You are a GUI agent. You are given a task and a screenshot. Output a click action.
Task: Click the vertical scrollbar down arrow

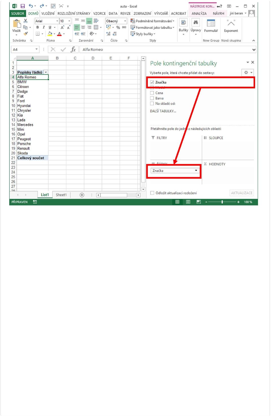[x=143, y=189]
